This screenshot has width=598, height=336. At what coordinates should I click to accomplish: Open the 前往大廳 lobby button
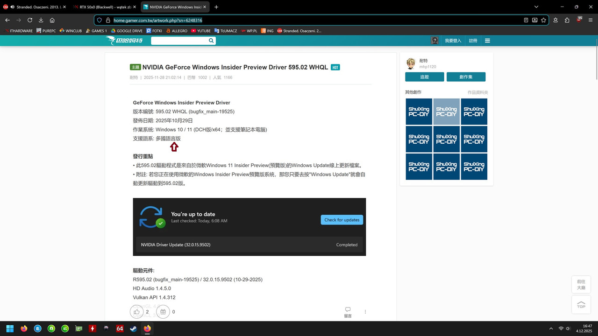581,285
